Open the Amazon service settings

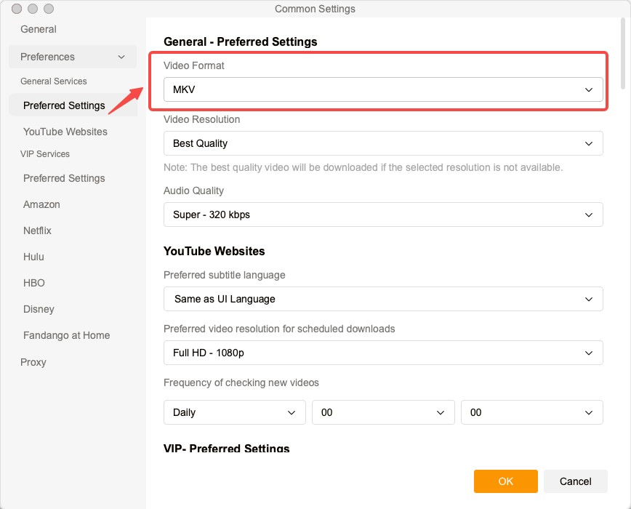click(x=41, y=204)
